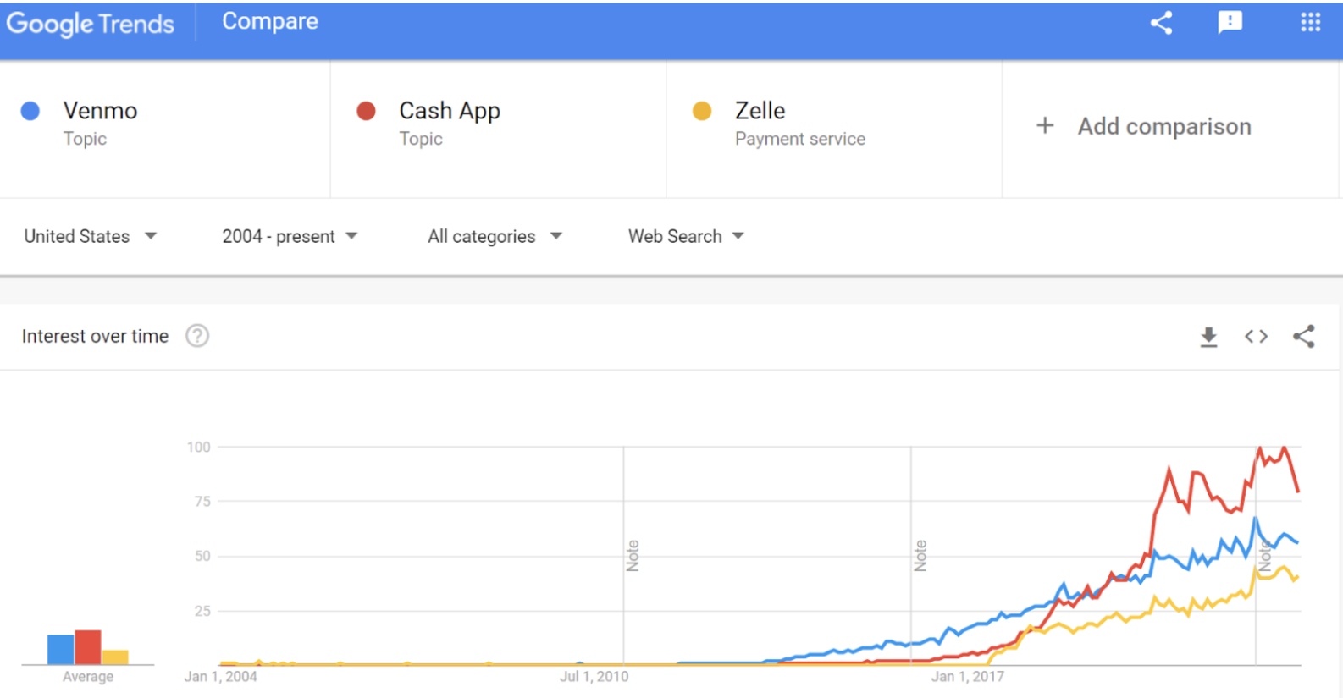
Task: Click the share icon in the header
Action: point(1161,23)
